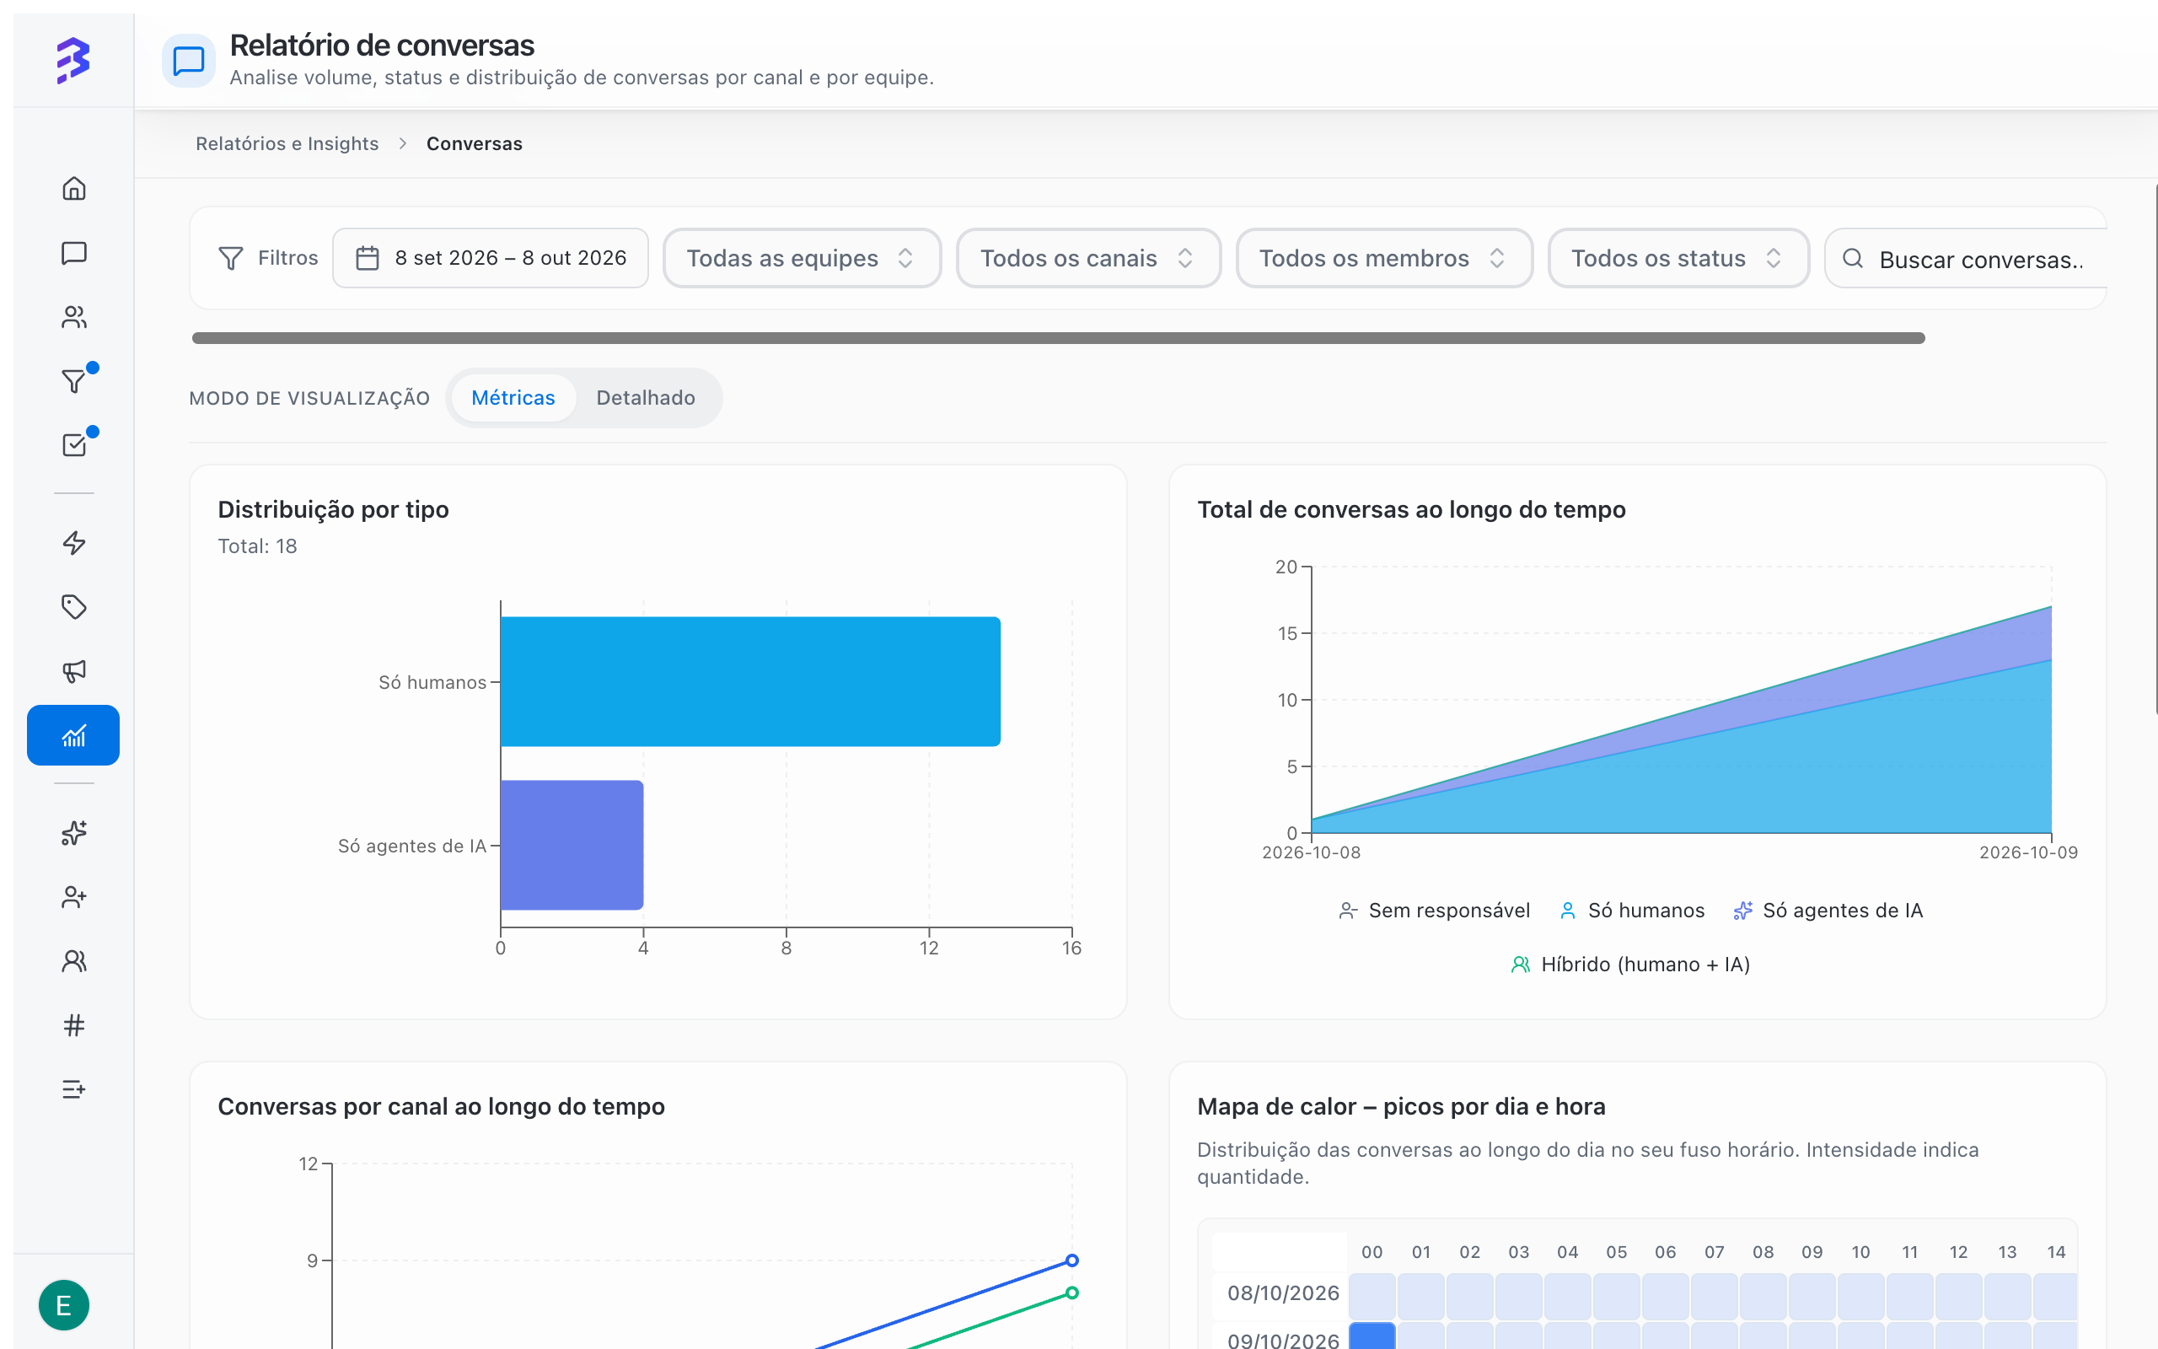Screen dimensions: 2158x1349
Task: Open the teams group sidebar icon
Action: point(74,961)
